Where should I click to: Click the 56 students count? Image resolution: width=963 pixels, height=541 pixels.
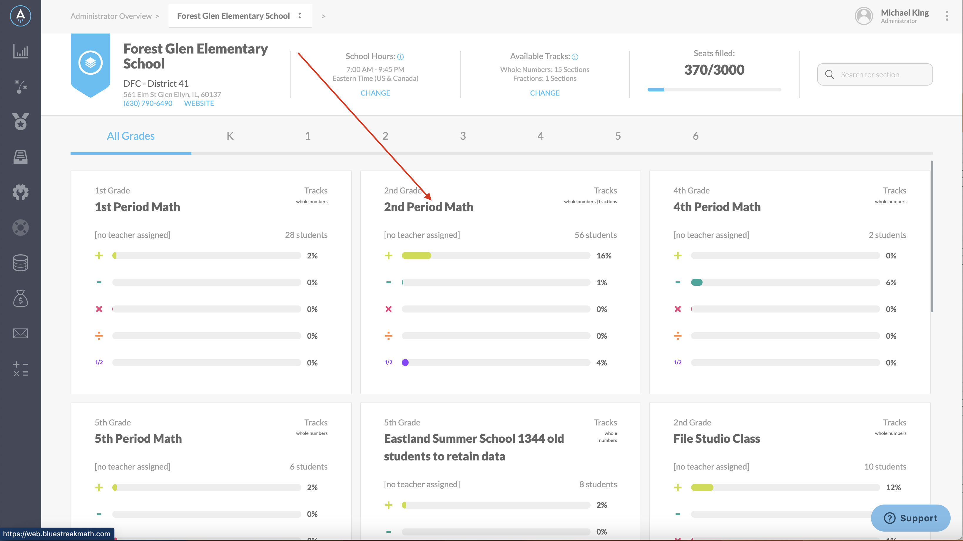596,235
